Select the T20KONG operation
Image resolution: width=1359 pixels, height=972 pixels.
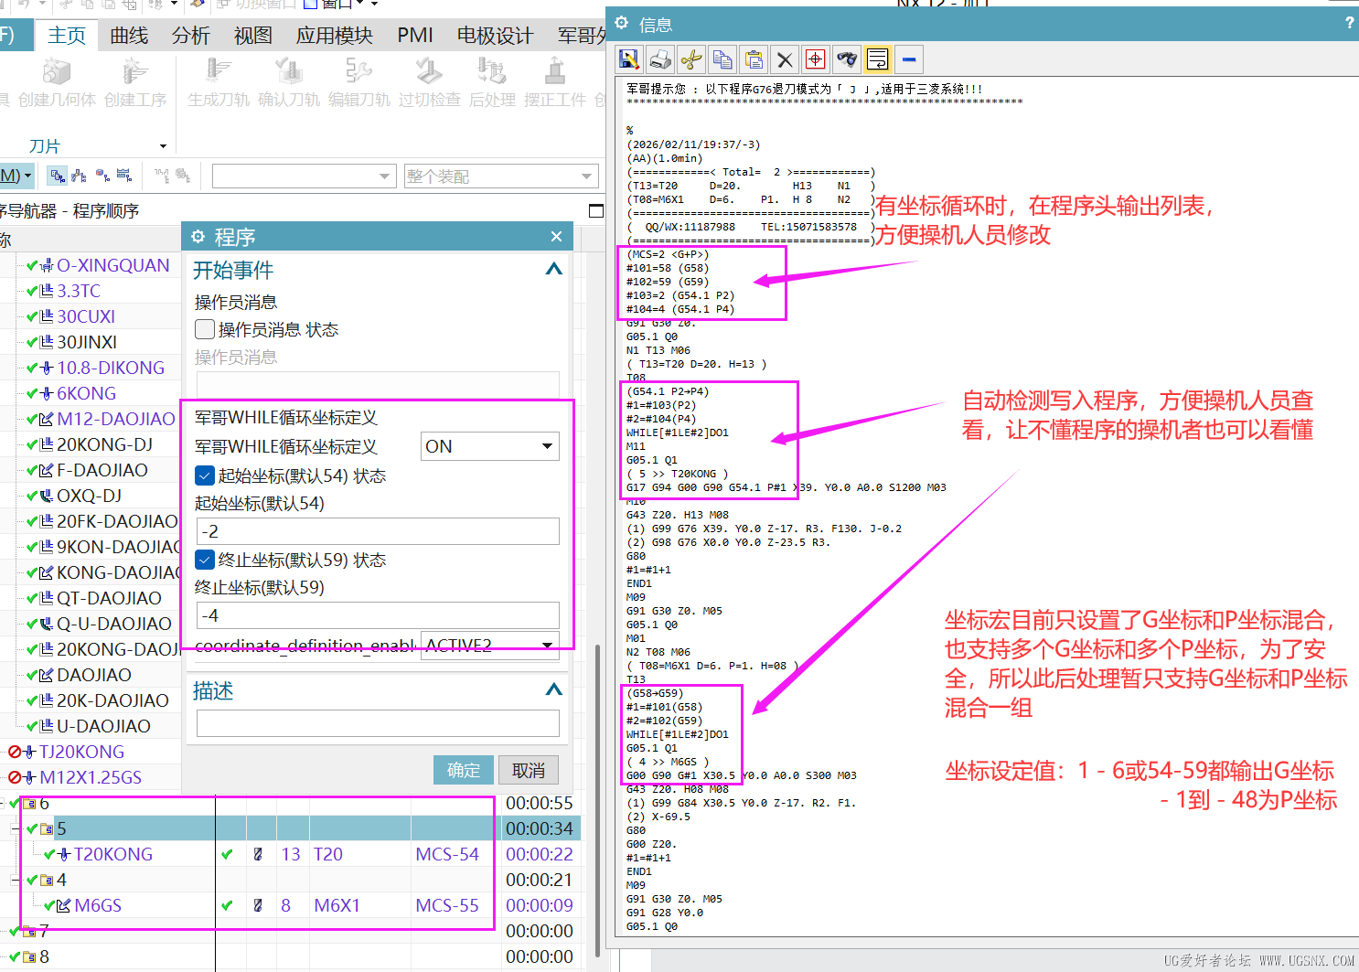pos(113,854)
